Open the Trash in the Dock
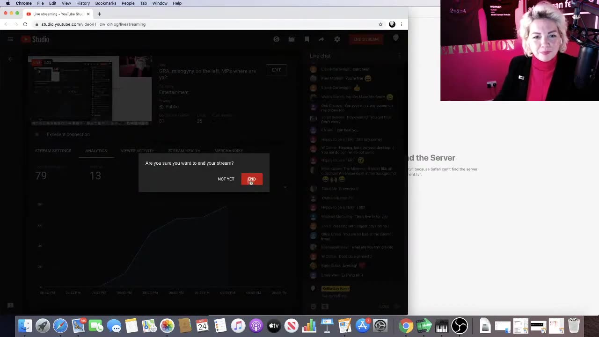 click(574, 325)
